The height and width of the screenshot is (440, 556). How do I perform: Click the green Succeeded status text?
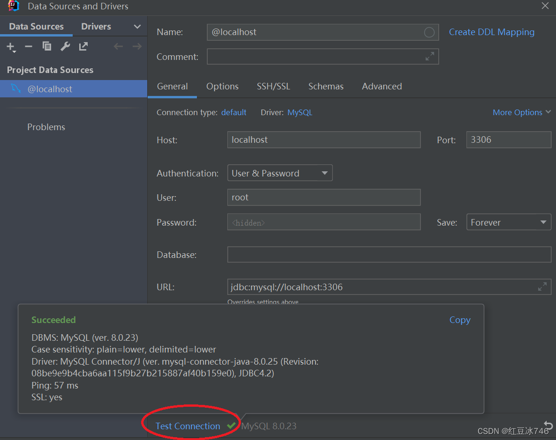click(53, 320)
